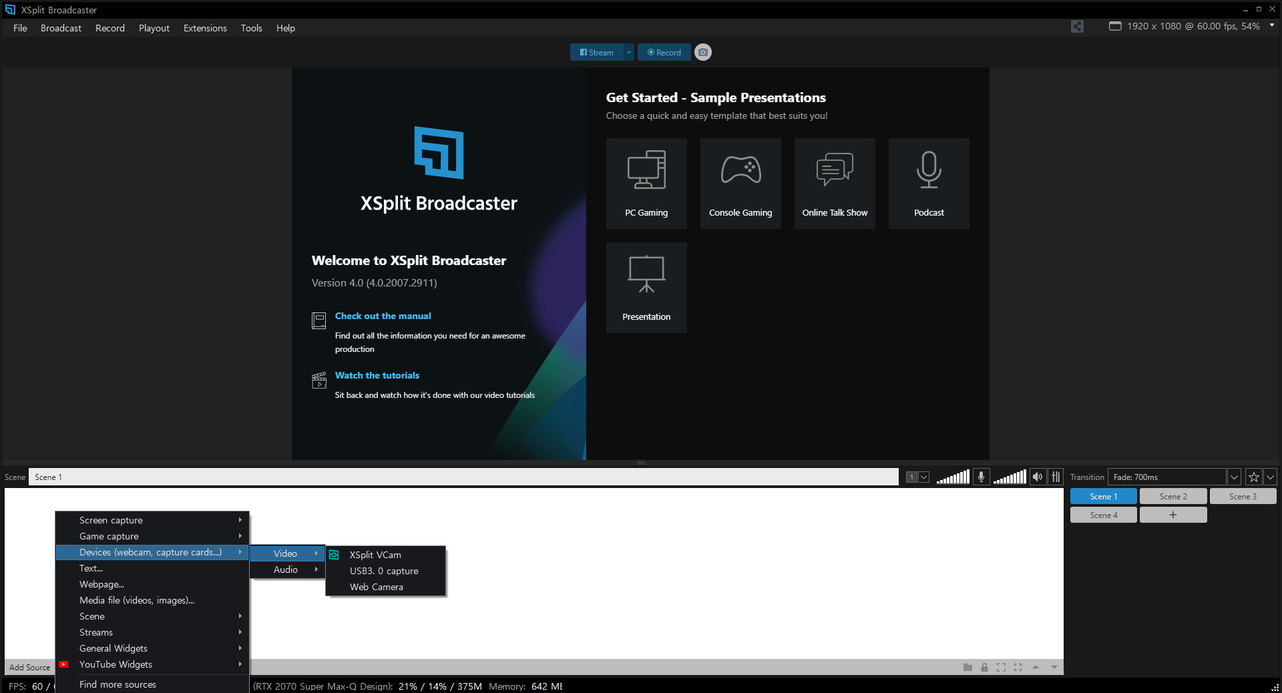This screenshot has height=693, width=1282.
Task: Click the manual book icon
Action: click(319, 320)
